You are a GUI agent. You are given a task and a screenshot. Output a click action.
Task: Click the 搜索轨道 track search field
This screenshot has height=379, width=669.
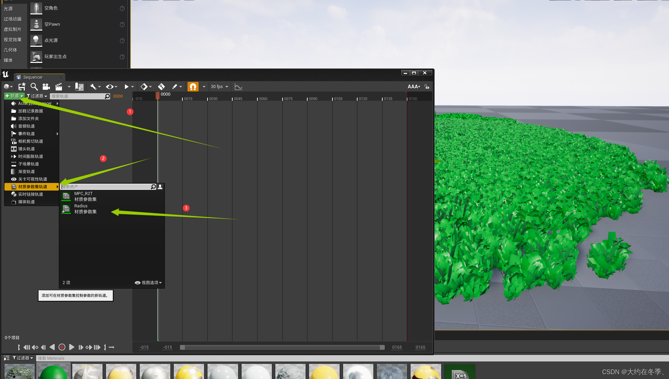pos(77,96)
